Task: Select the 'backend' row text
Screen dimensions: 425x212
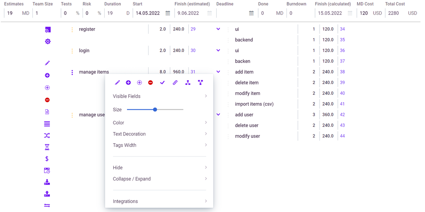Action: click(x=244, y=40)
